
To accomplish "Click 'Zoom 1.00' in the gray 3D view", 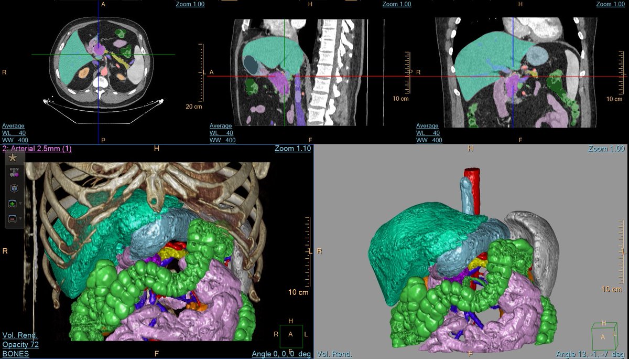I will (607, 149).
